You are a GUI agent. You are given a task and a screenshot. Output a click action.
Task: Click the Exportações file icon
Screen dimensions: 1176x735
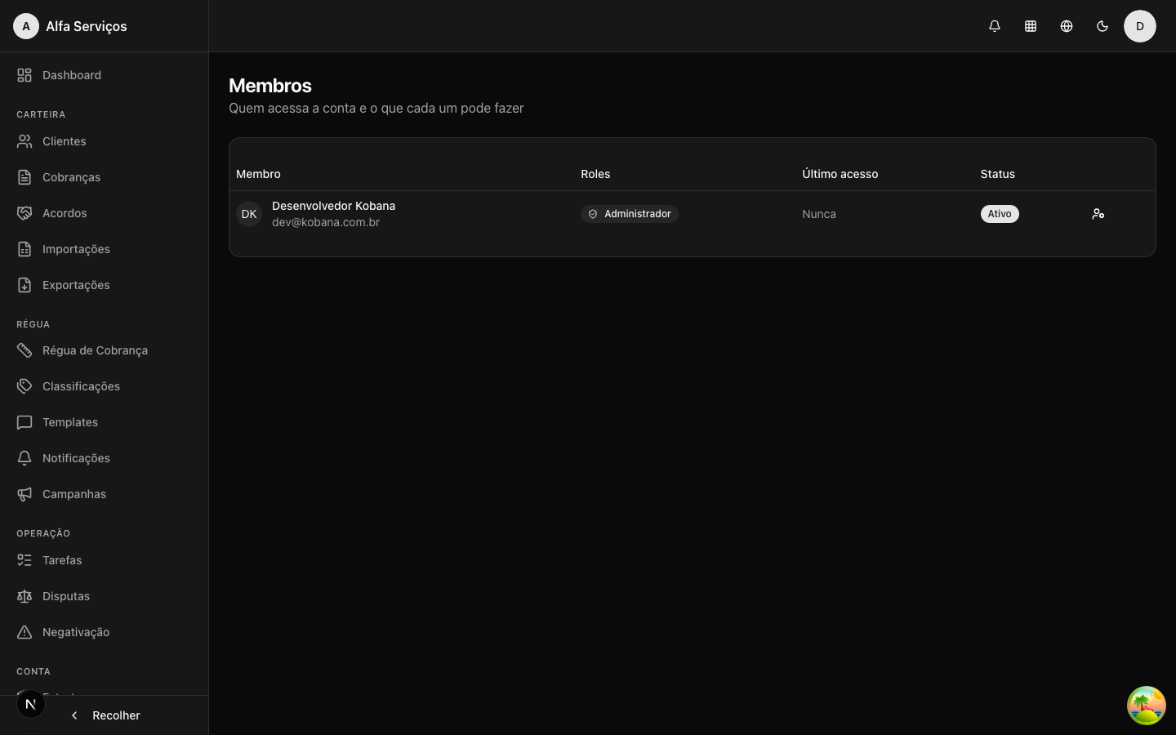pos(24,285)
